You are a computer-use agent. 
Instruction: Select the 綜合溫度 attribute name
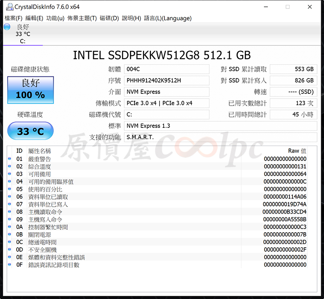[39, 166]
